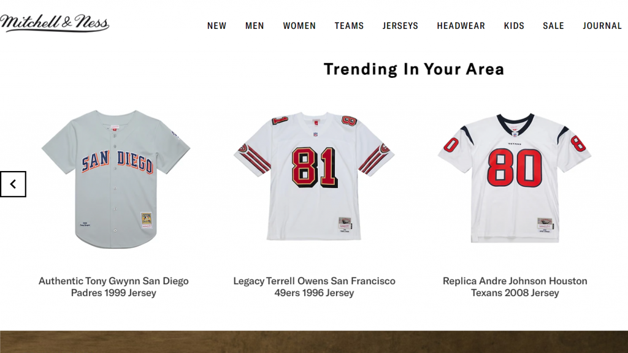Open the NEW menu
Screen dimensions: 628x353
click(x=216, y=26)
